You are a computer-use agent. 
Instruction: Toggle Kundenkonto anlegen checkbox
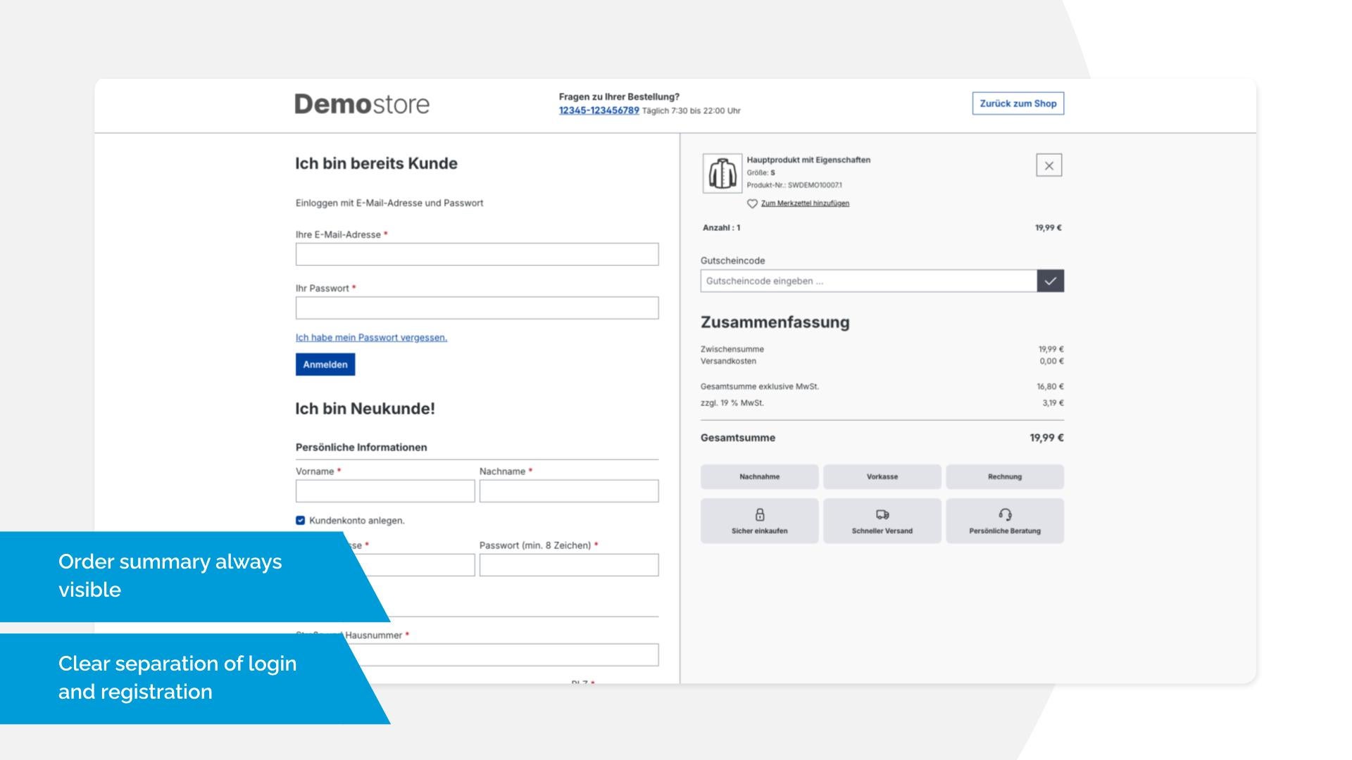point(301,521)
